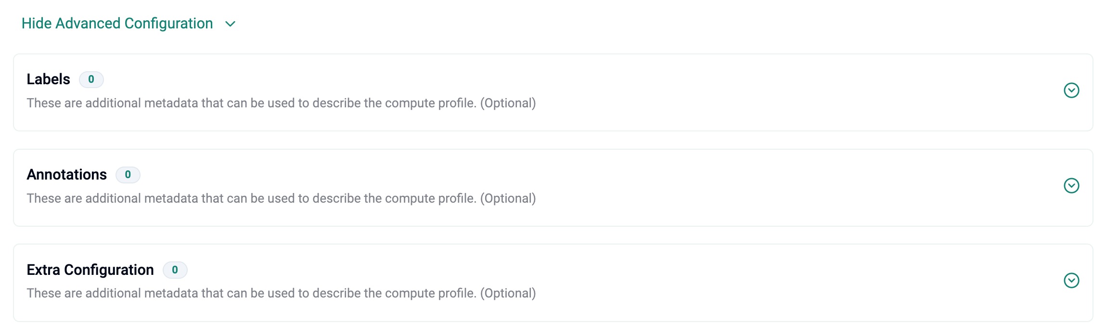Click empty area inside Extra Configuration card
Image resolution: width=1106 pixels, height=336 pixels.
click(x=770, y=282)
